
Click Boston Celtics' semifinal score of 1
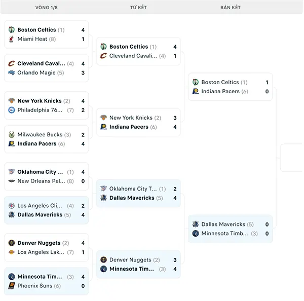point(267,82)
